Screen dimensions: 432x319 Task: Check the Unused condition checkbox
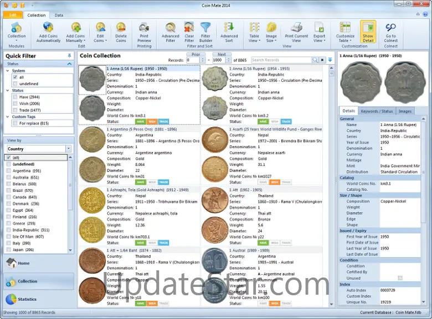400,278
